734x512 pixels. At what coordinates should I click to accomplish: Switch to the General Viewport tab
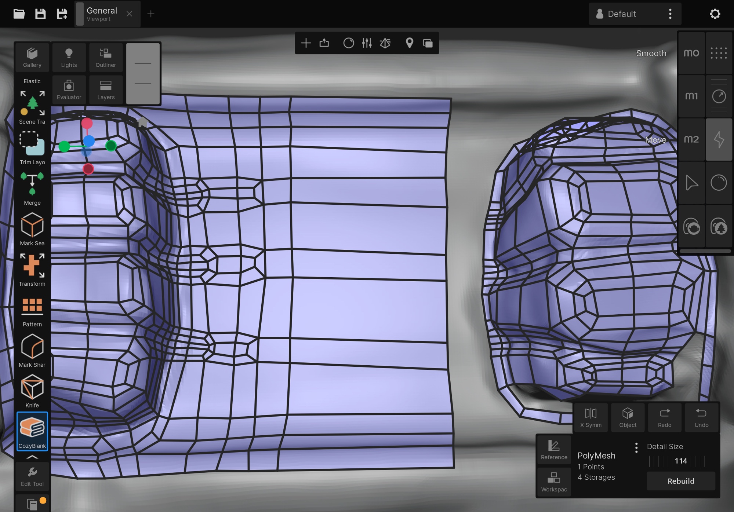pos(102,14)
